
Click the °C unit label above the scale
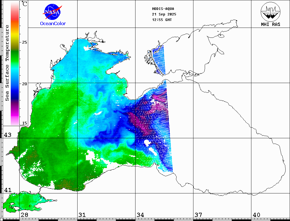click(25, 4)
